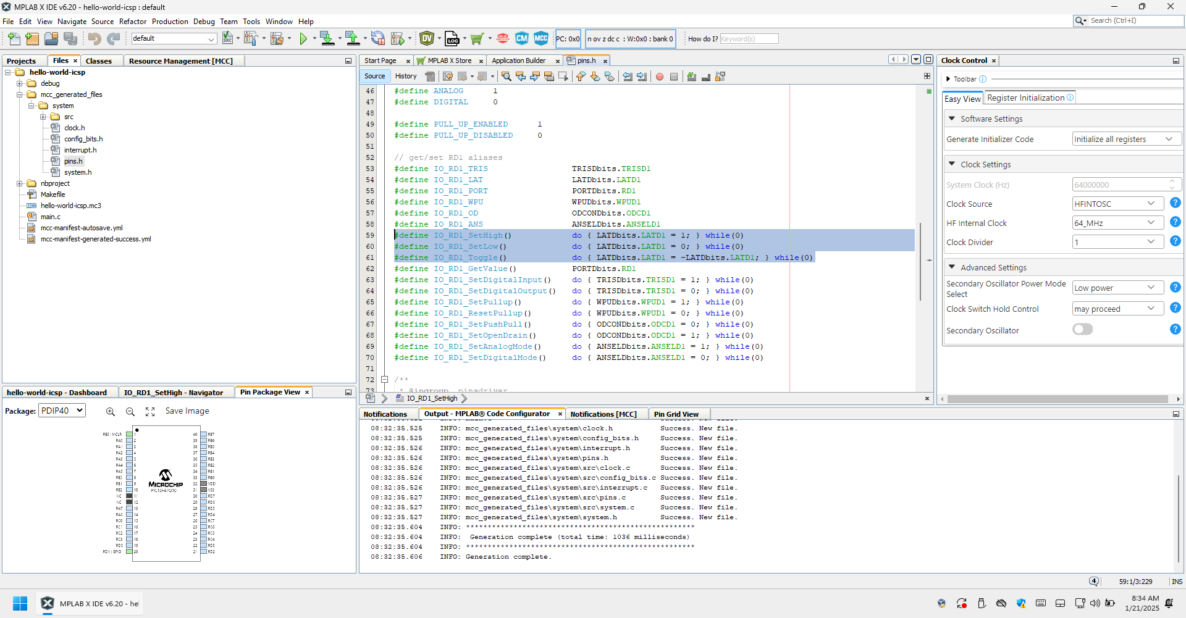Zoom in on Pin Package View
The image size is (1186, 618).
pos(111,411)
